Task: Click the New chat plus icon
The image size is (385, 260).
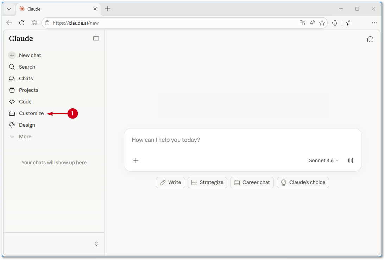Action: 12,55
